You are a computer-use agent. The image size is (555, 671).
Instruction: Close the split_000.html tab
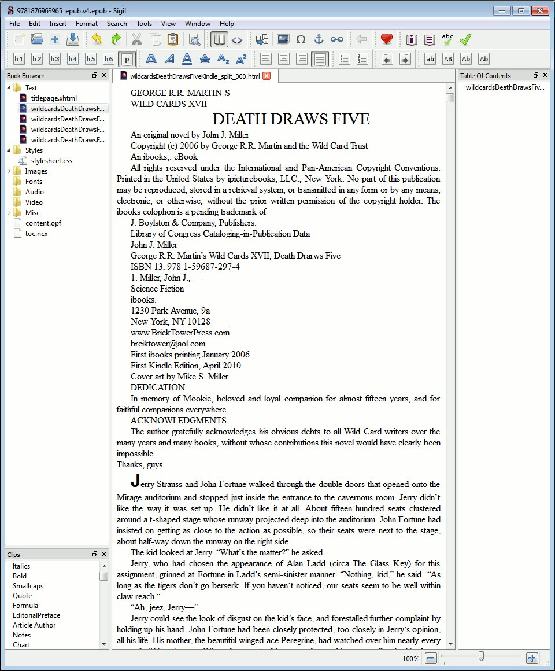click(267, 76)
